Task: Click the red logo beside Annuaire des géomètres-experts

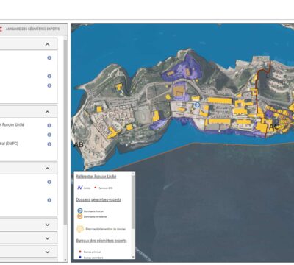Action: click(1, 29)
